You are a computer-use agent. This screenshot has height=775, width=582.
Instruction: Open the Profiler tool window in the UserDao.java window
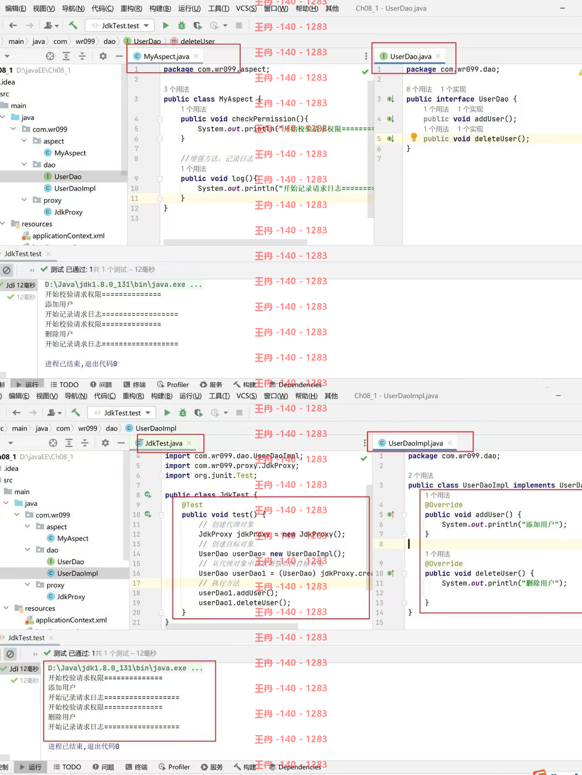click(x=173, y=384)
